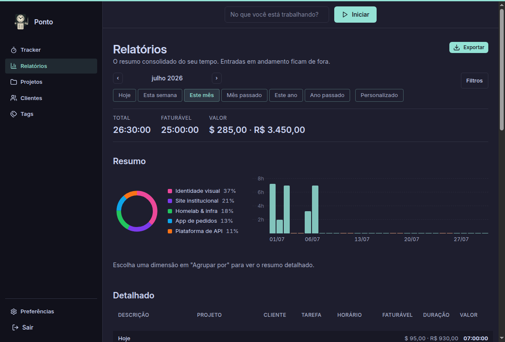Click the Hoje group row in Detalhado
The image size is (505, 342).
pyautogui.click(x=303, y=336)
